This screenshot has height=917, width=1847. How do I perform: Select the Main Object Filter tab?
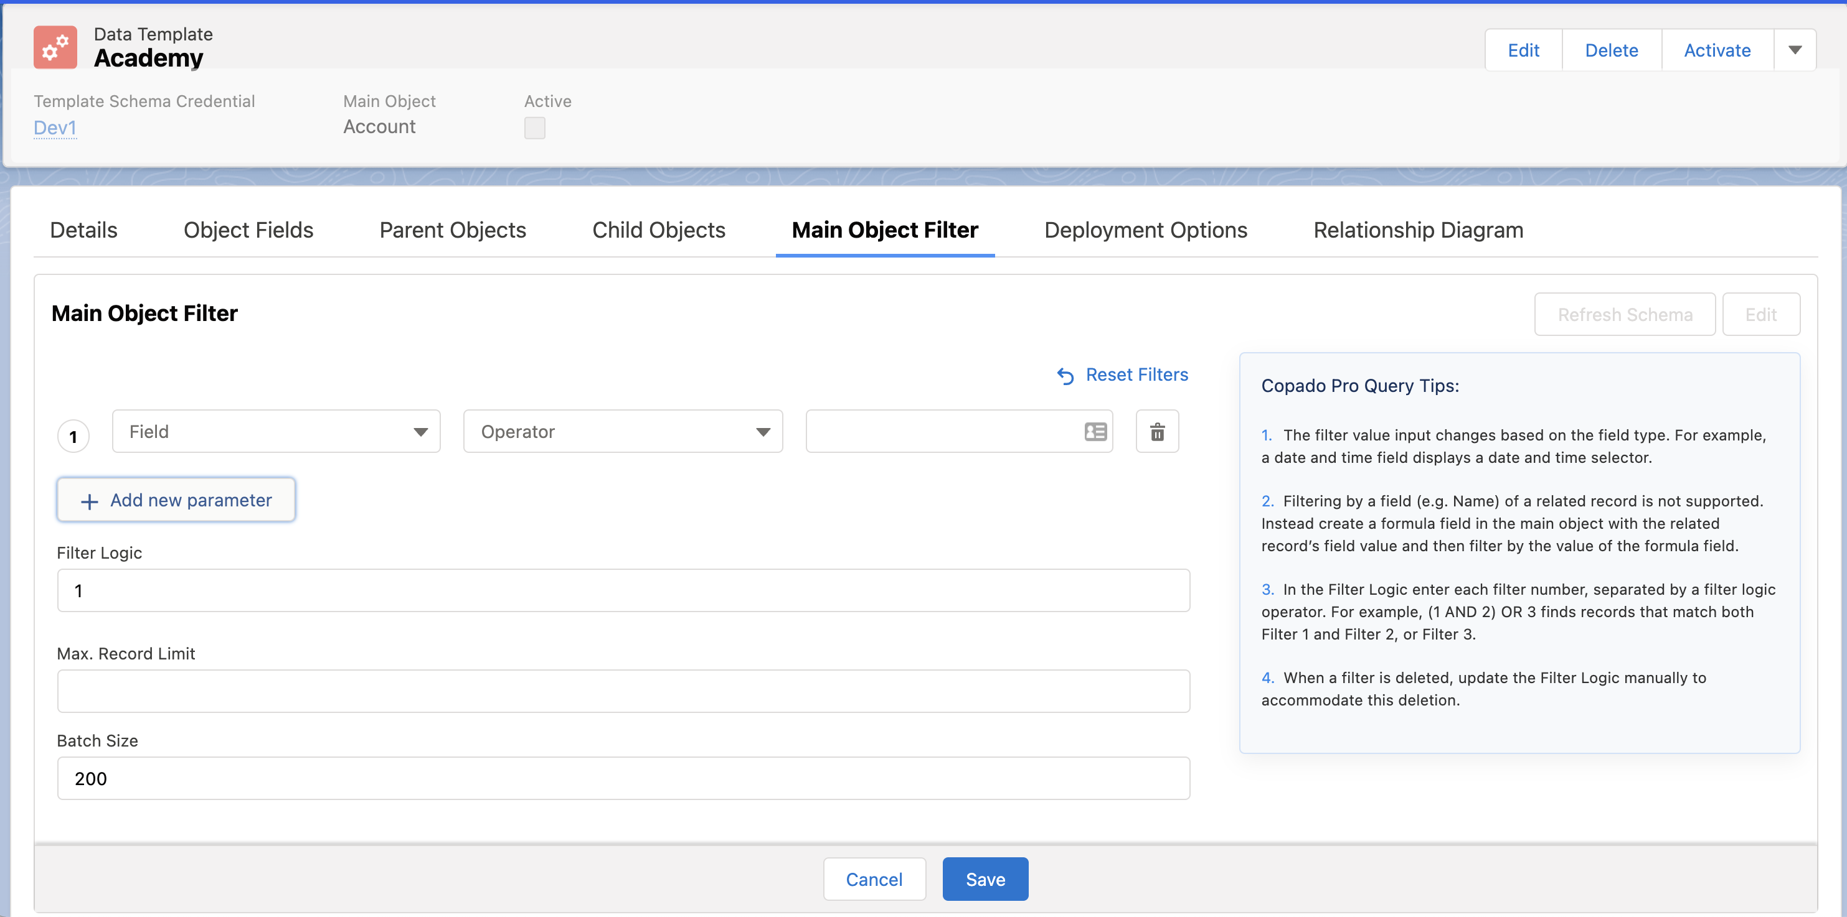pyautogui.click(x=885, y=230)
